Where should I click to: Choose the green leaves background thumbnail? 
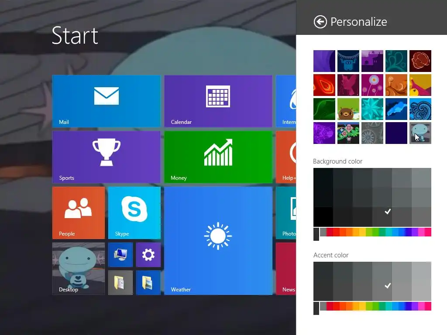pos(324,109)
